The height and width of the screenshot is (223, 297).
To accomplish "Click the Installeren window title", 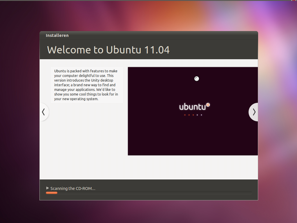I will click(57, 35).
